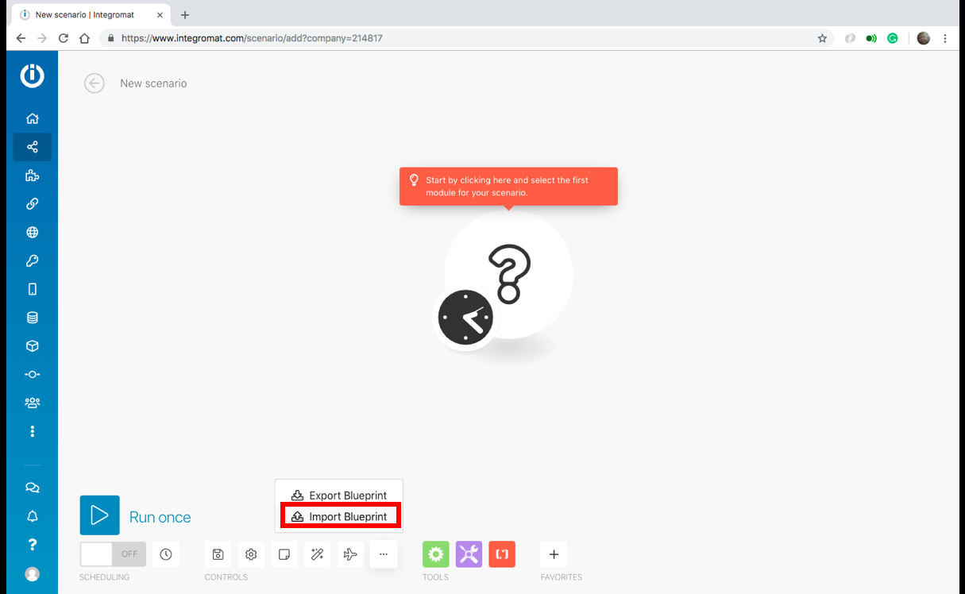This screenshot has width=965, height=594.
Task: Open the green Tools gear menu
Action: [x=435, y=554]
